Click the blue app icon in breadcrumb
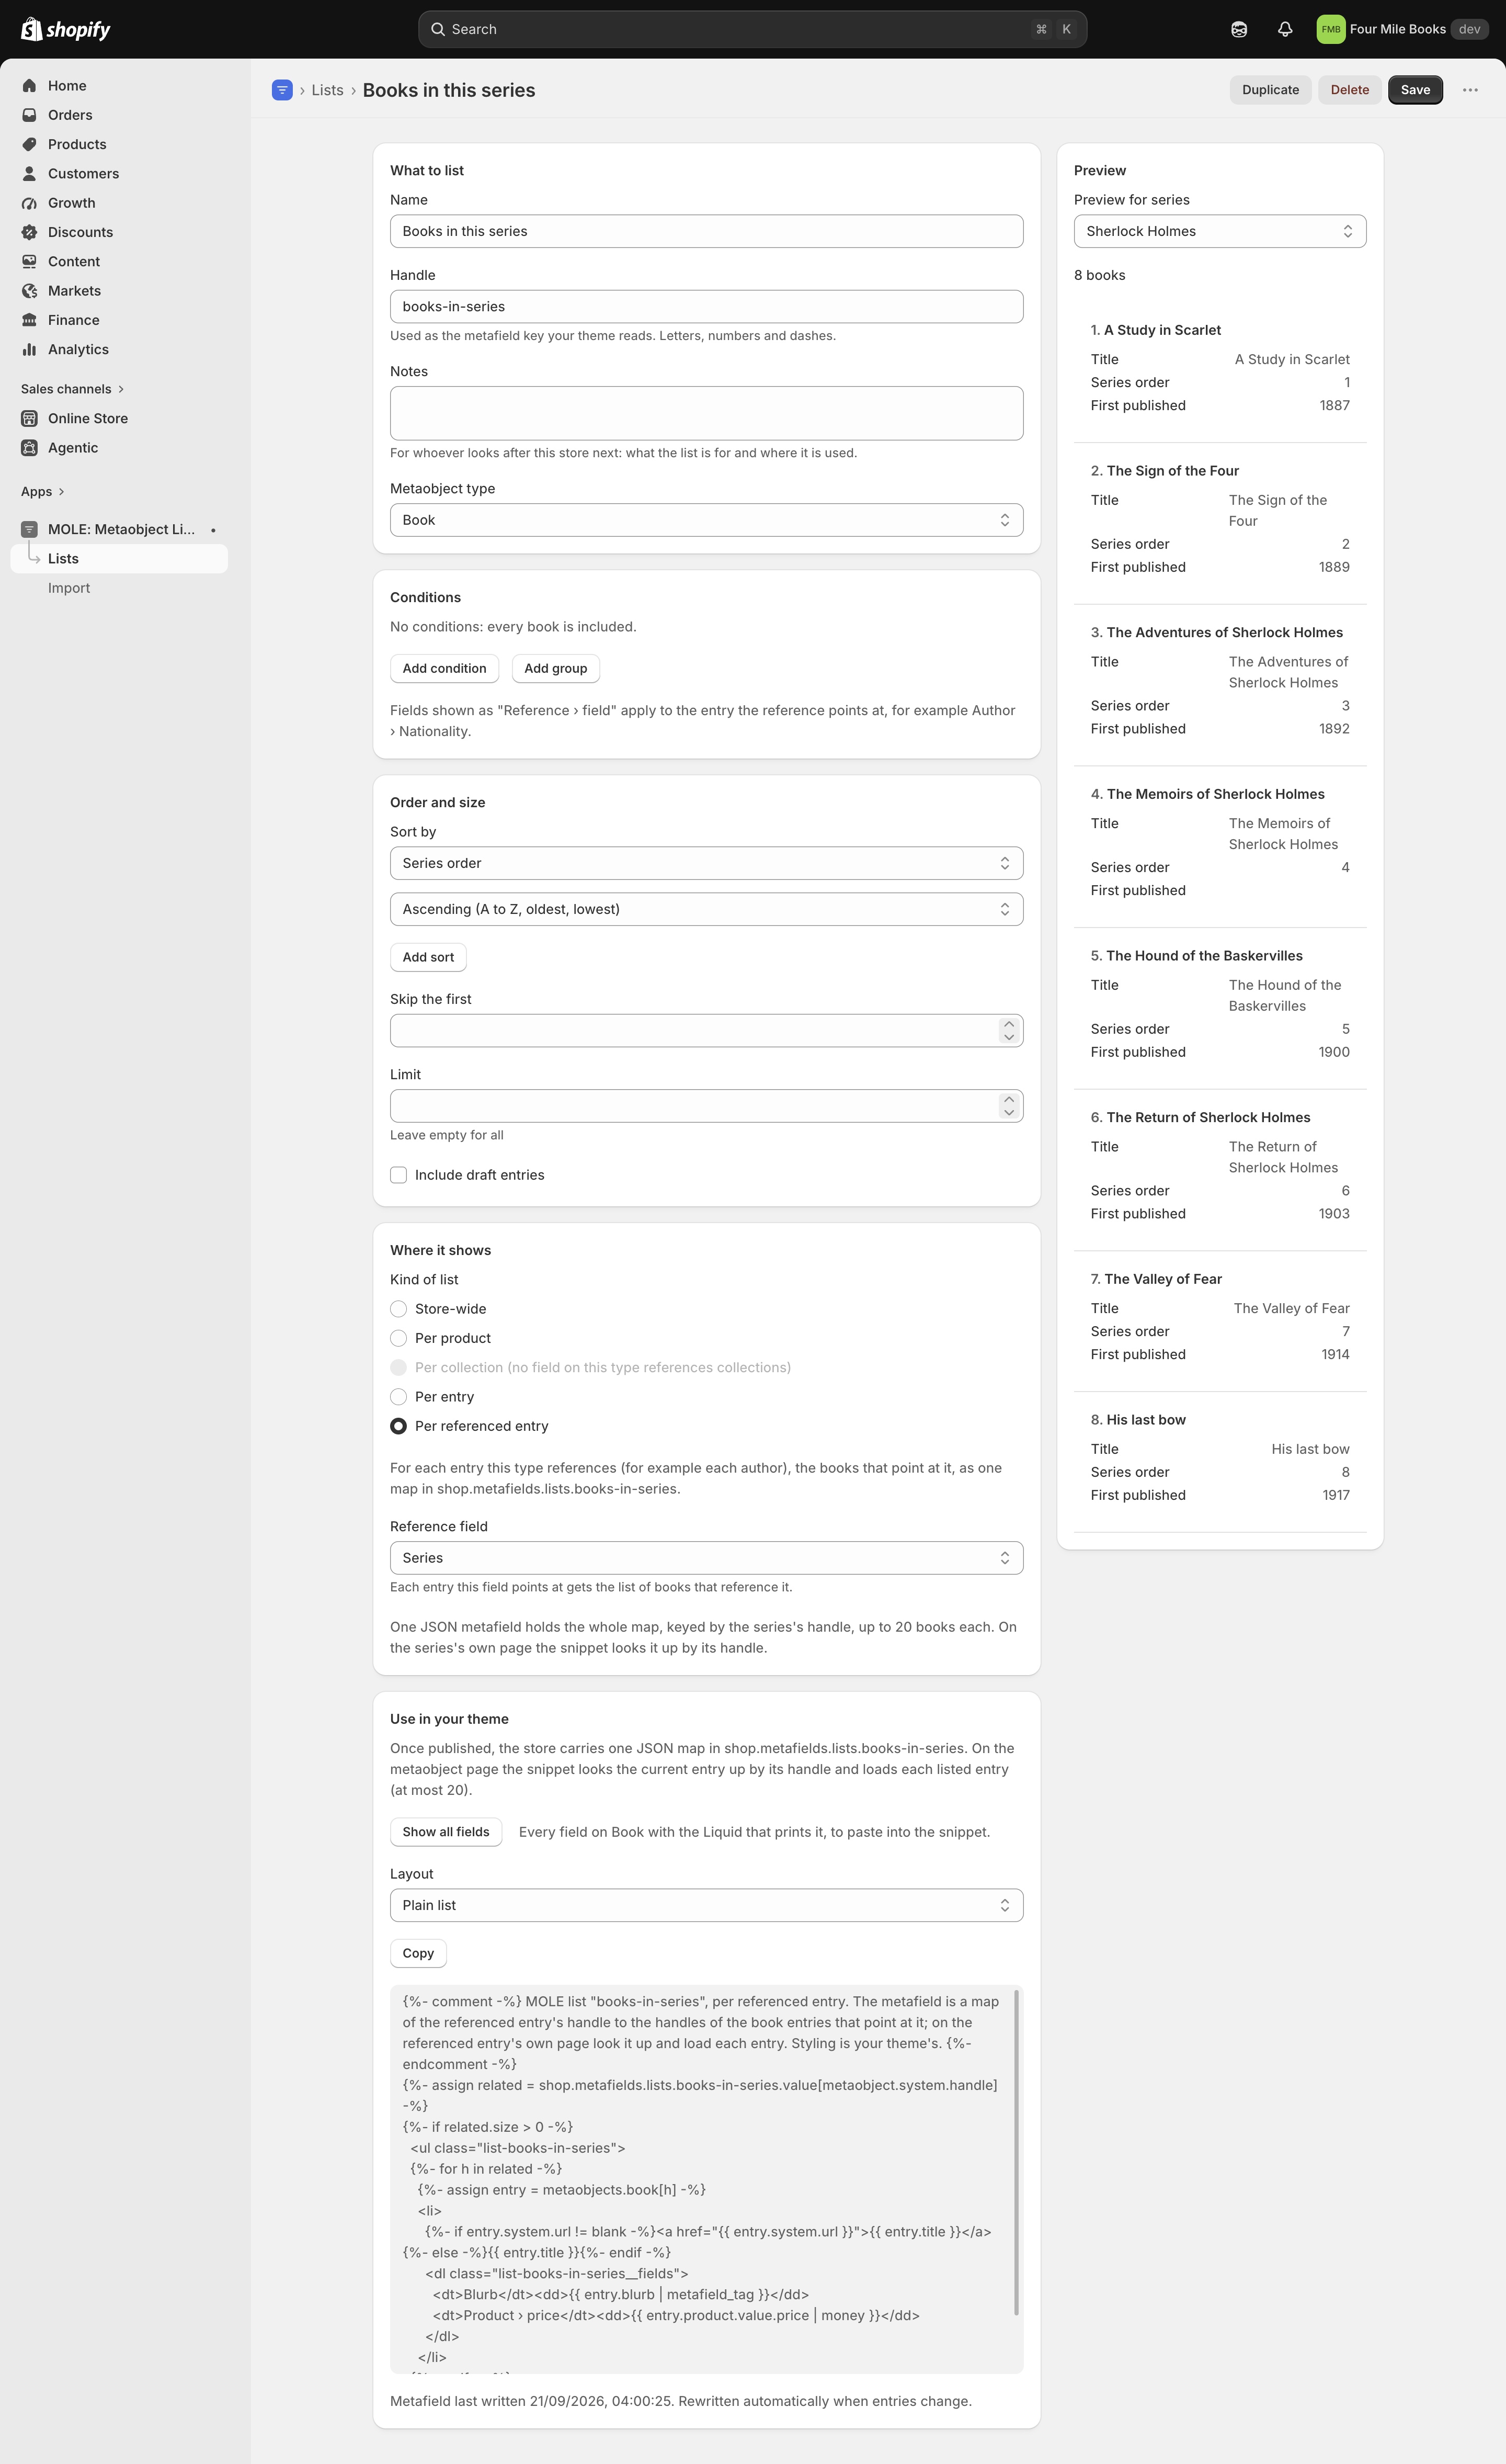 tap(282, 90)
